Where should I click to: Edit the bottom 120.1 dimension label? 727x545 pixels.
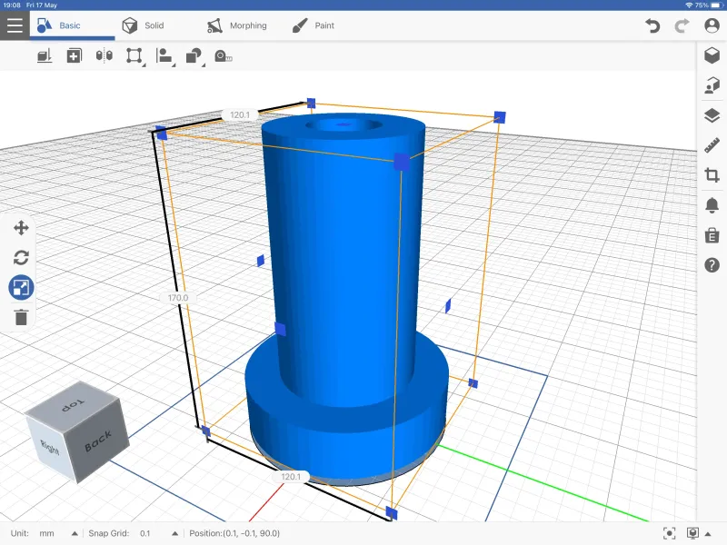[x=291, y=476]
